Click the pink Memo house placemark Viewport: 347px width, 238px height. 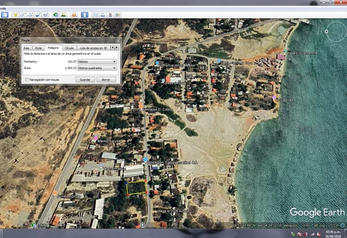[96, 138]
